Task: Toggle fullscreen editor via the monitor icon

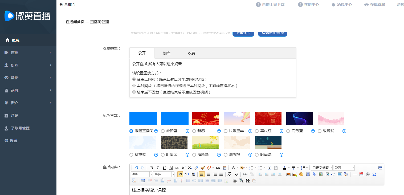Action: click(380, 168)
